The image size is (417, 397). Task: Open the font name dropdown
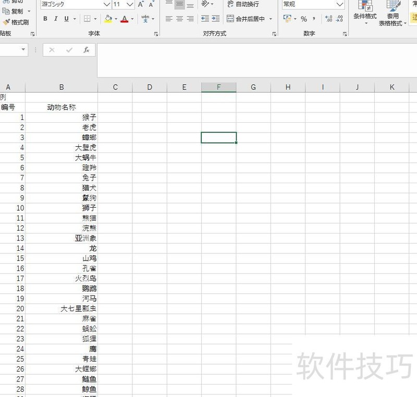(x=106, y=4)
